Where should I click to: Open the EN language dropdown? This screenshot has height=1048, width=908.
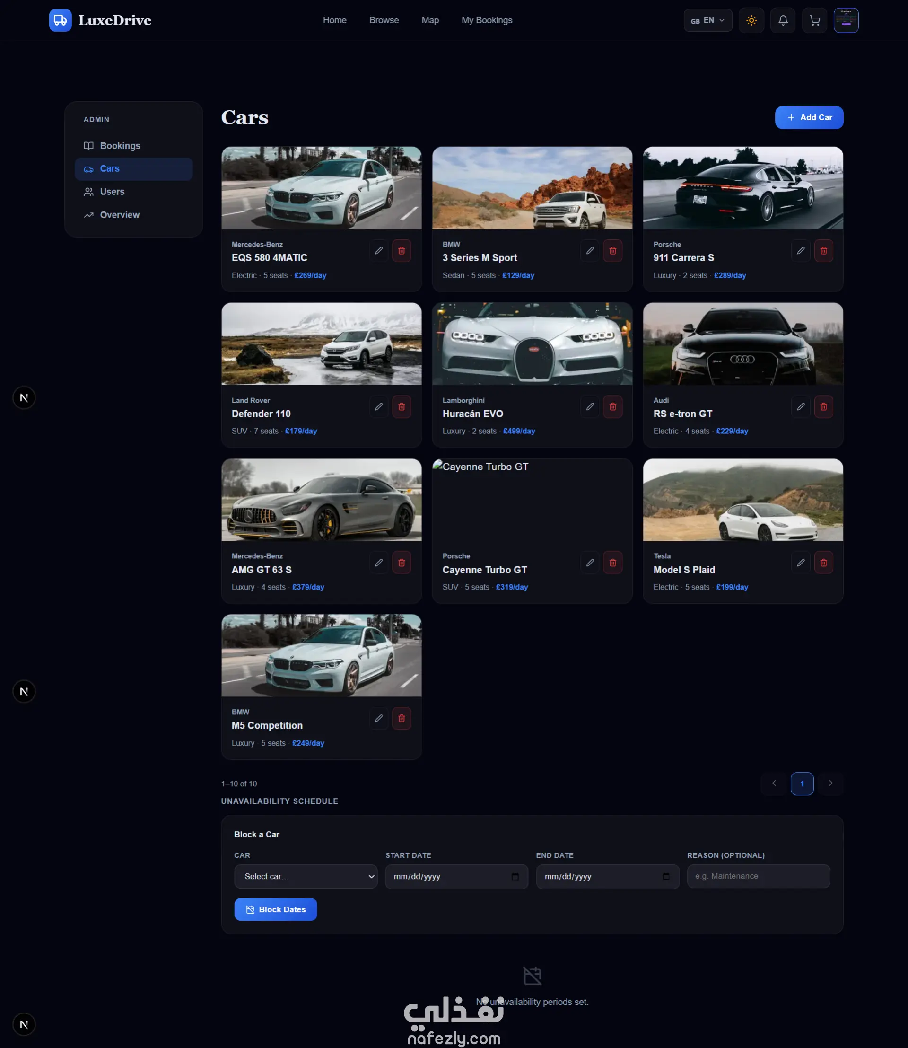pyautogui.click(x=708, y=20)
